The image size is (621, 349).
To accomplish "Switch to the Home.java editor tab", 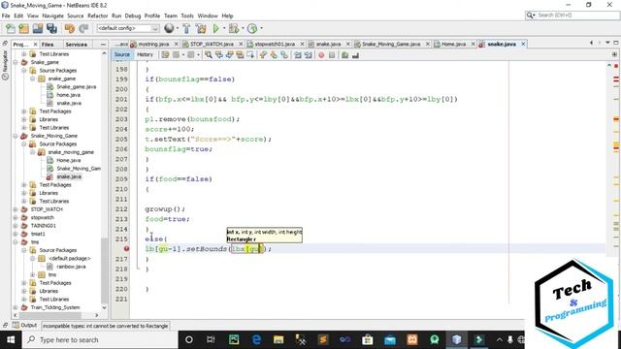I will click(x=453, y=44).
